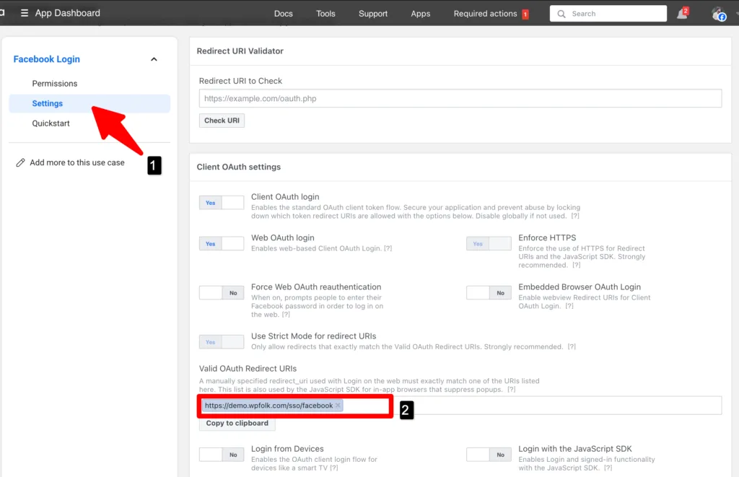
Task: Click the Client OAuth settings heading
Action: [238, 167]
